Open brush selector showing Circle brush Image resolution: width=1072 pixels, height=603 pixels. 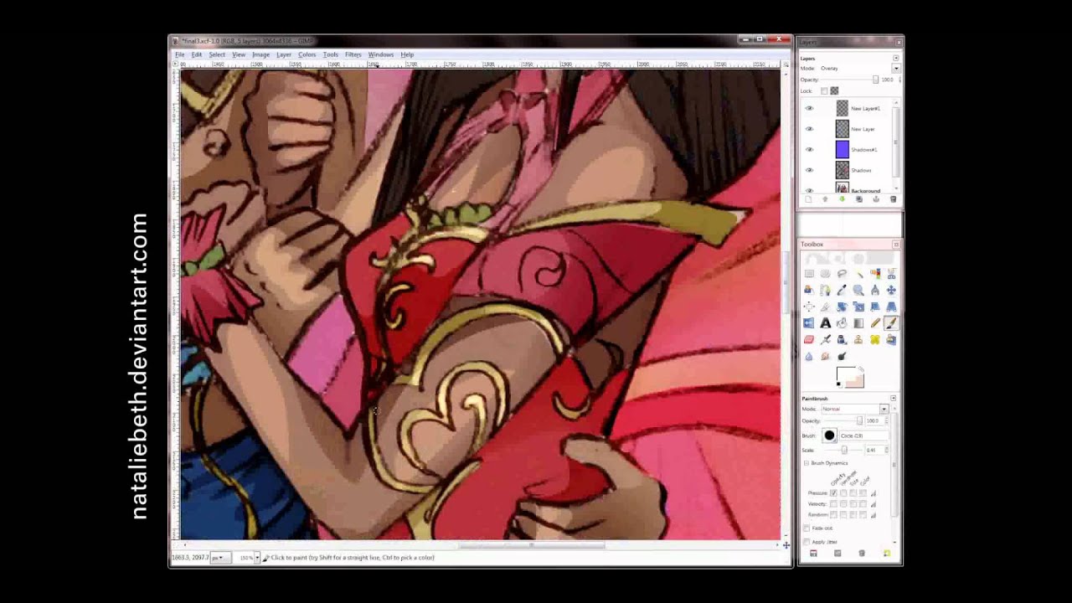click(x=829, y=435)
